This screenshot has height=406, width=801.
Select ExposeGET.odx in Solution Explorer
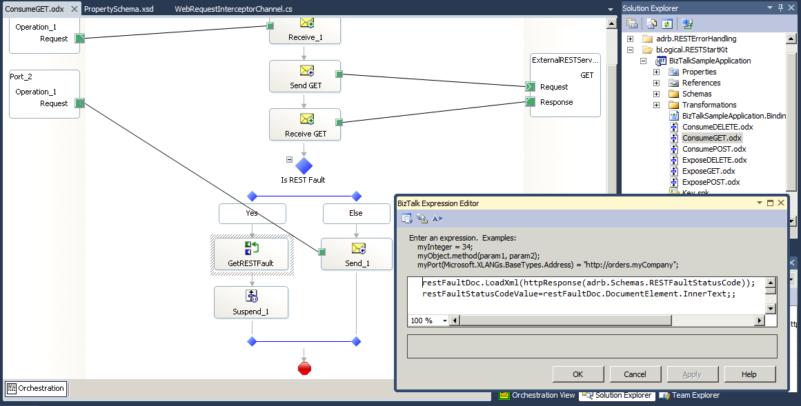coord(709,171)
